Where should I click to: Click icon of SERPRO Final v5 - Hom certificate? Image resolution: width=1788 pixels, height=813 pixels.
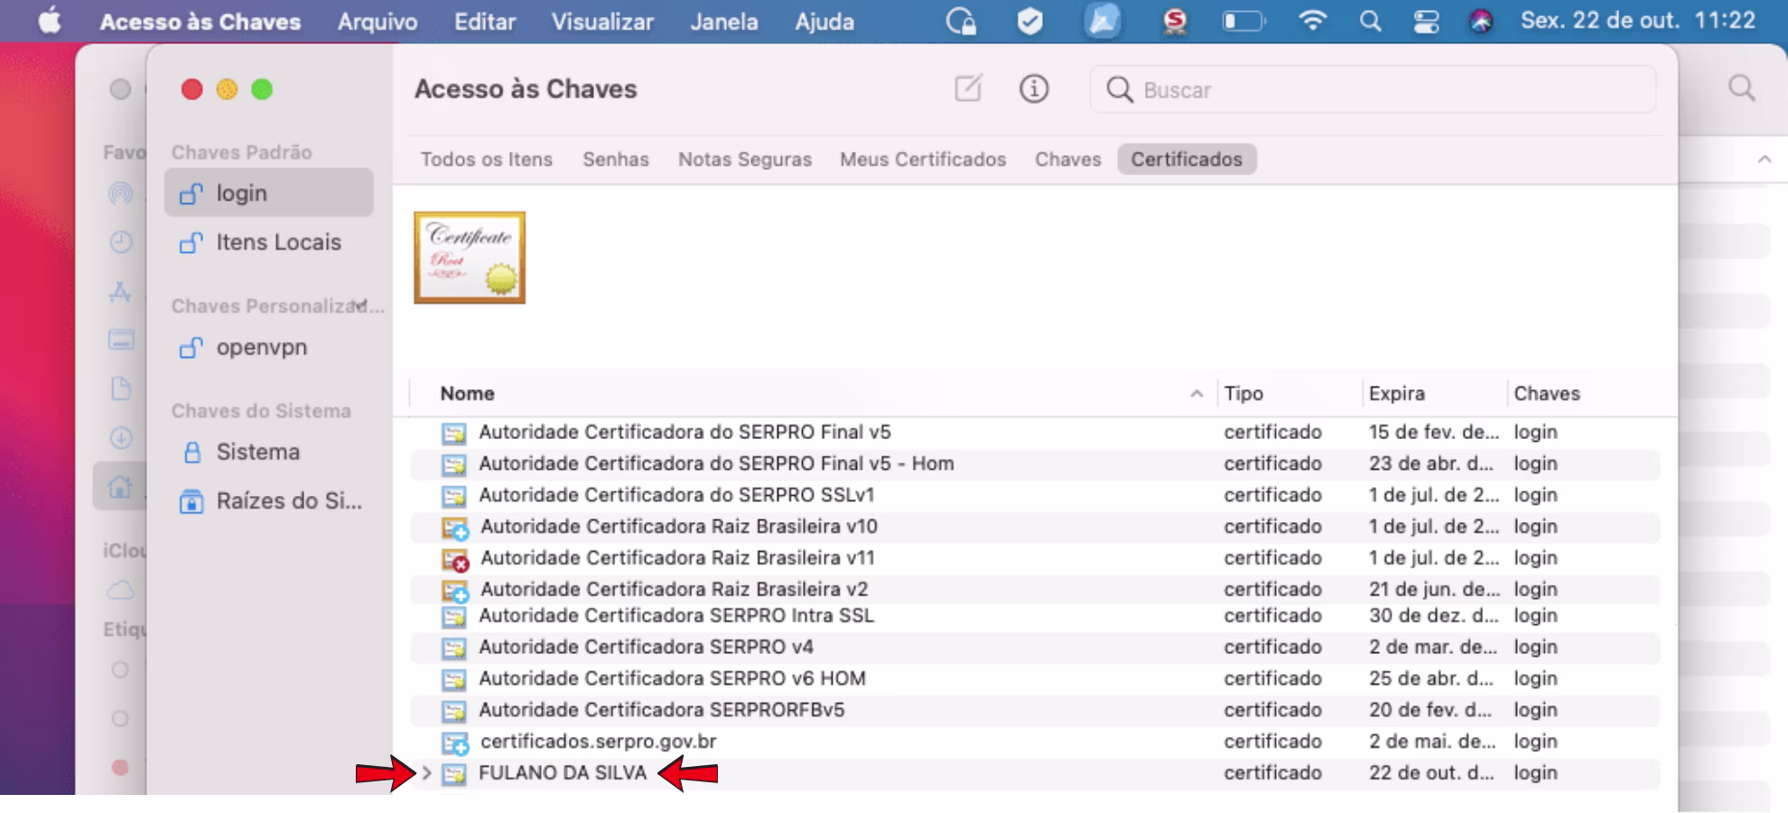pos(453,464)
